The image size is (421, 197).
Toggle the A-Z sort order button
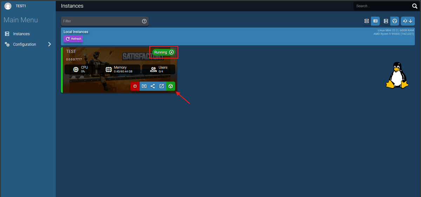tap(407, 21)
